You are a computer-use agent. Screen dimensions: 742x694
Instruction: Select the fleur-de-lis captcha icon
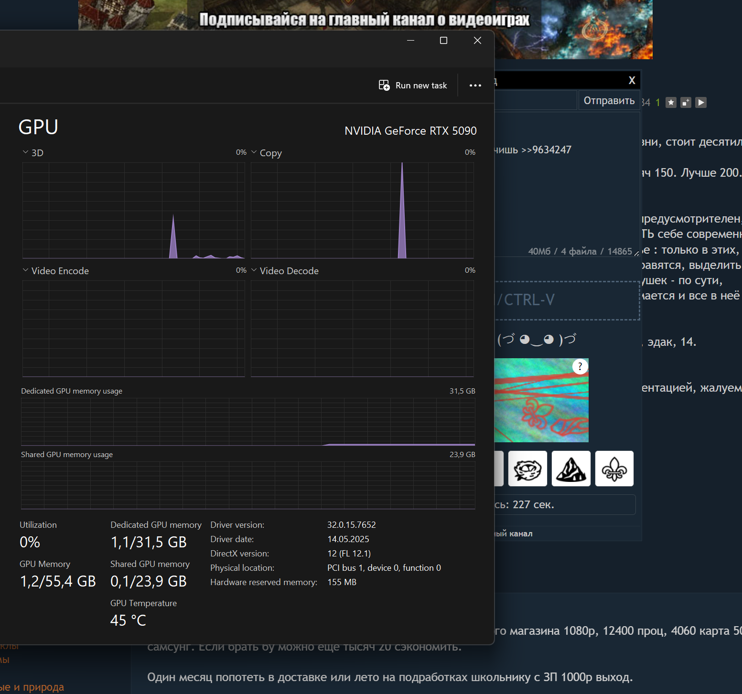tap(614, 469)
